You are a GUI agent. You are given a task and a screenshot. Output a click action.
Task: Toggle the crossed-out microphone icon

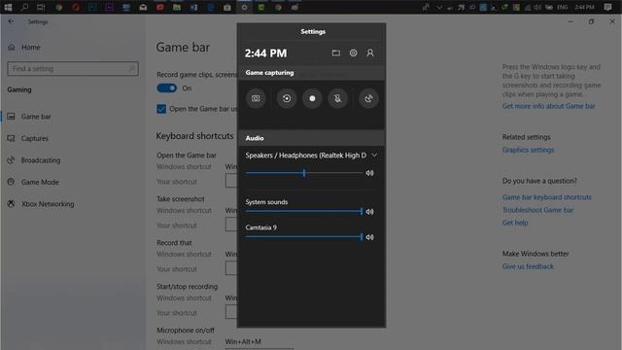337,98
